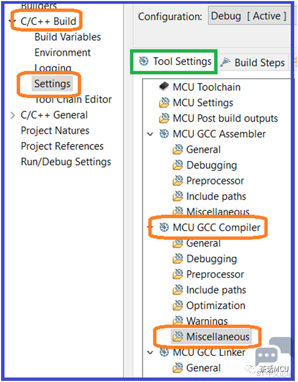Collapse the MCU GCC Linker node
Screen dimensions: 298x382
click(150, 352)
